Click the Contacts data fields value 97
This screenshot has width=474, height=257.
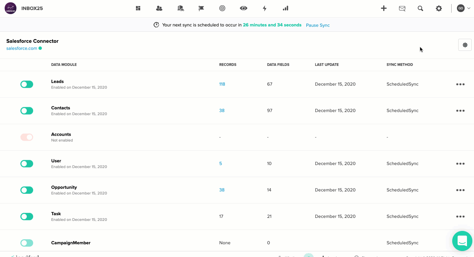click(269, 111)
